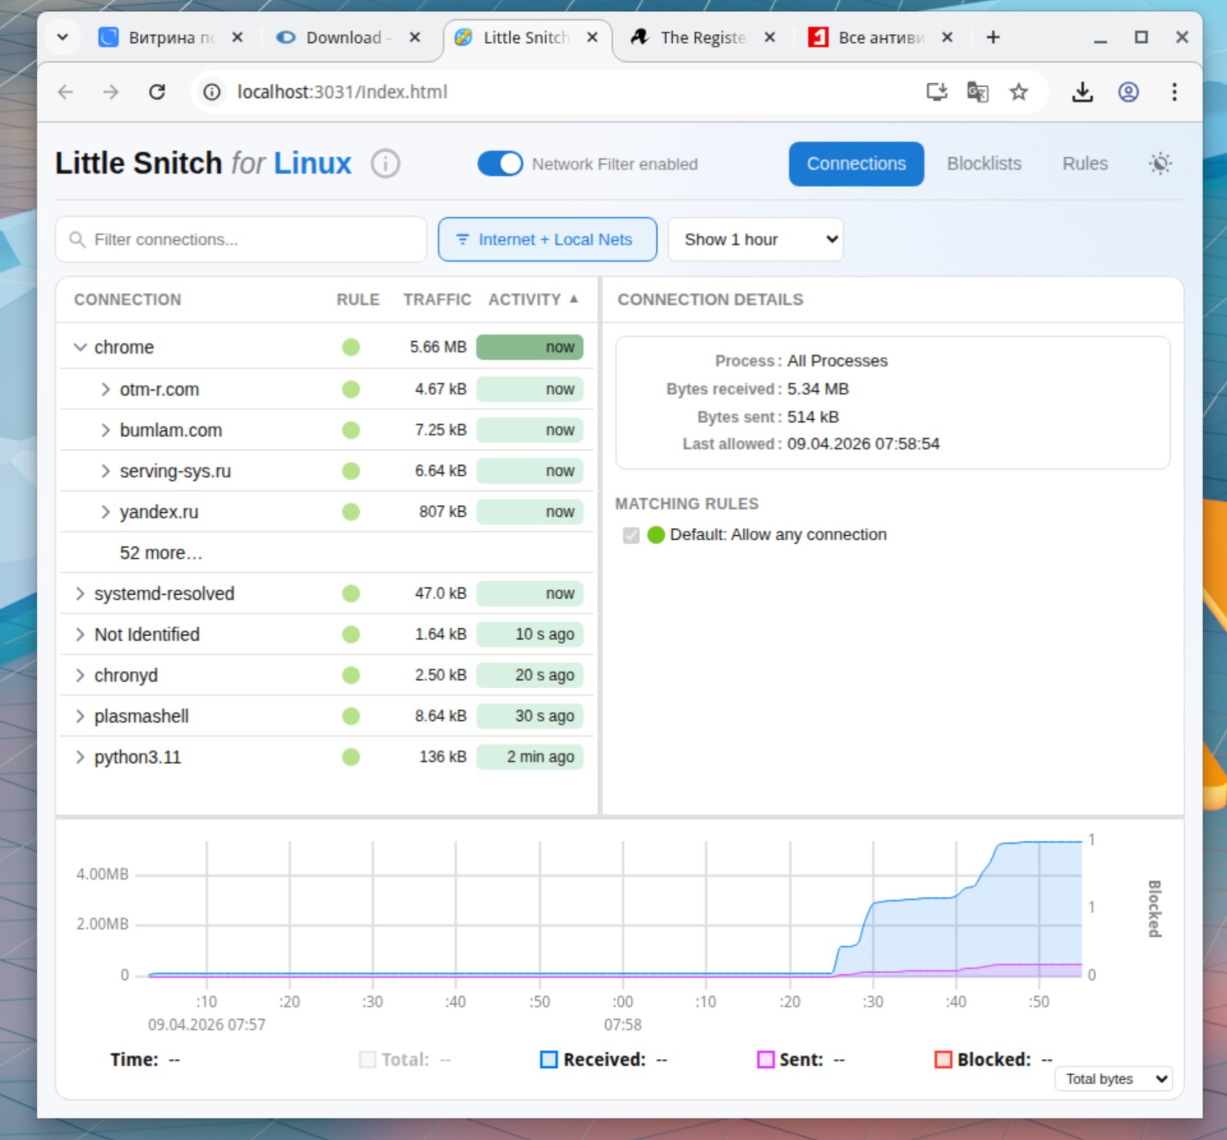Open the browser downloads icon

click(1082, 92)
